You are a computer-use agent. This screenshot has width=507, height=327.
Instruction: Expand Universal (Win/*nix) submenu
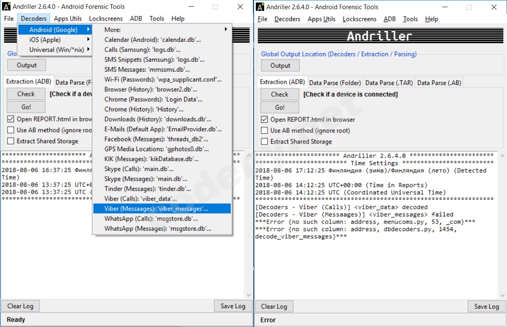[55, 50]
